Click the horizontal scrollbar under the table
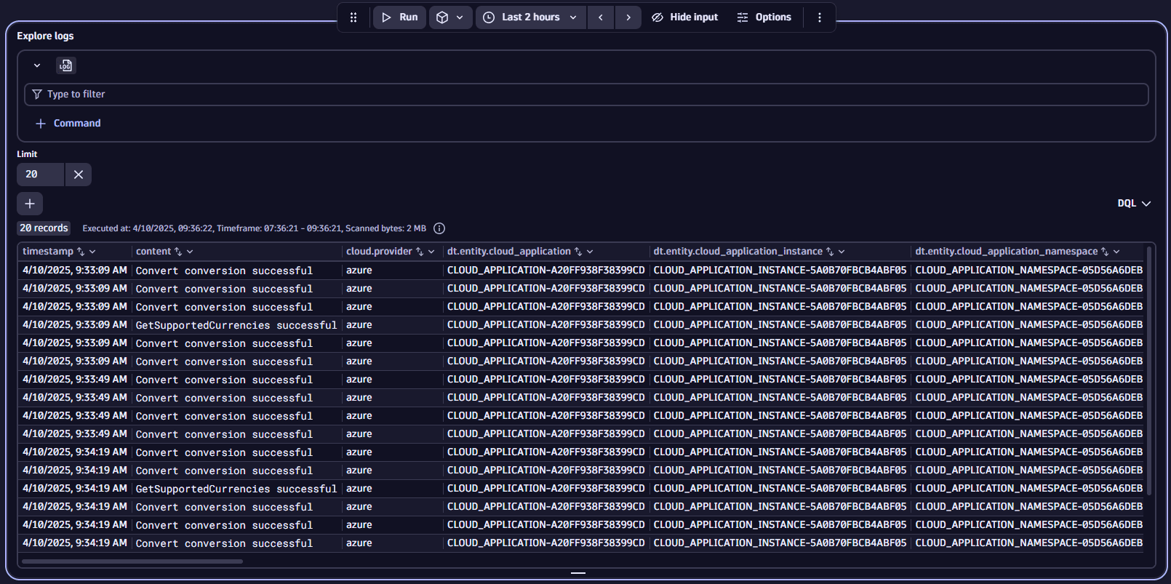The image size is (1171, 584). pos(132,561)
